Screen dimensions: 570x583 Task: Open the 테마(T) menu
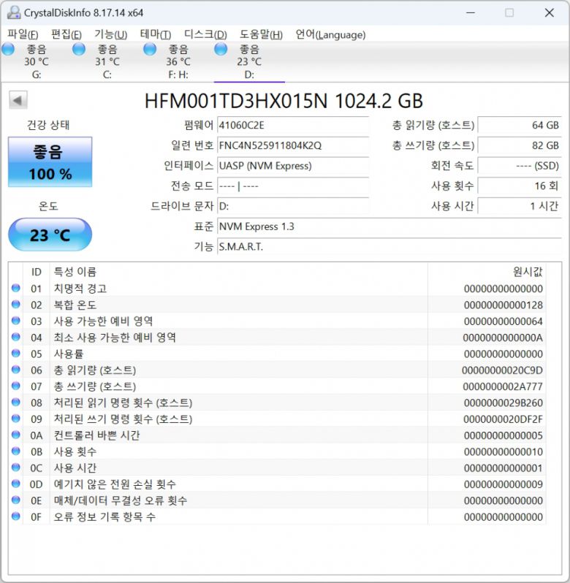pos(156,34)
